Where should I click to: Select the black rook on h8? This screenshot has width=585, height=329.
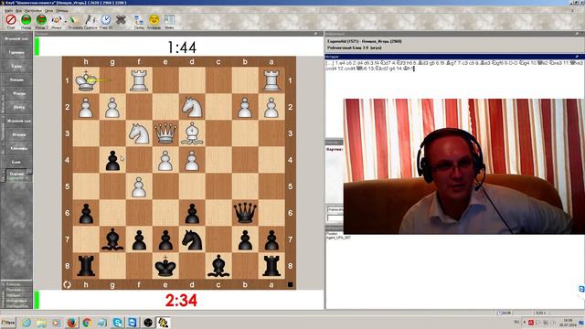pyautogui.click(x=86, y=266)
